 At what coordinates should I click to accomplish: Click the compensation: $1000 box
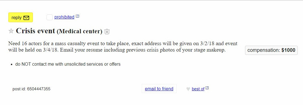(x=271, y=50)
